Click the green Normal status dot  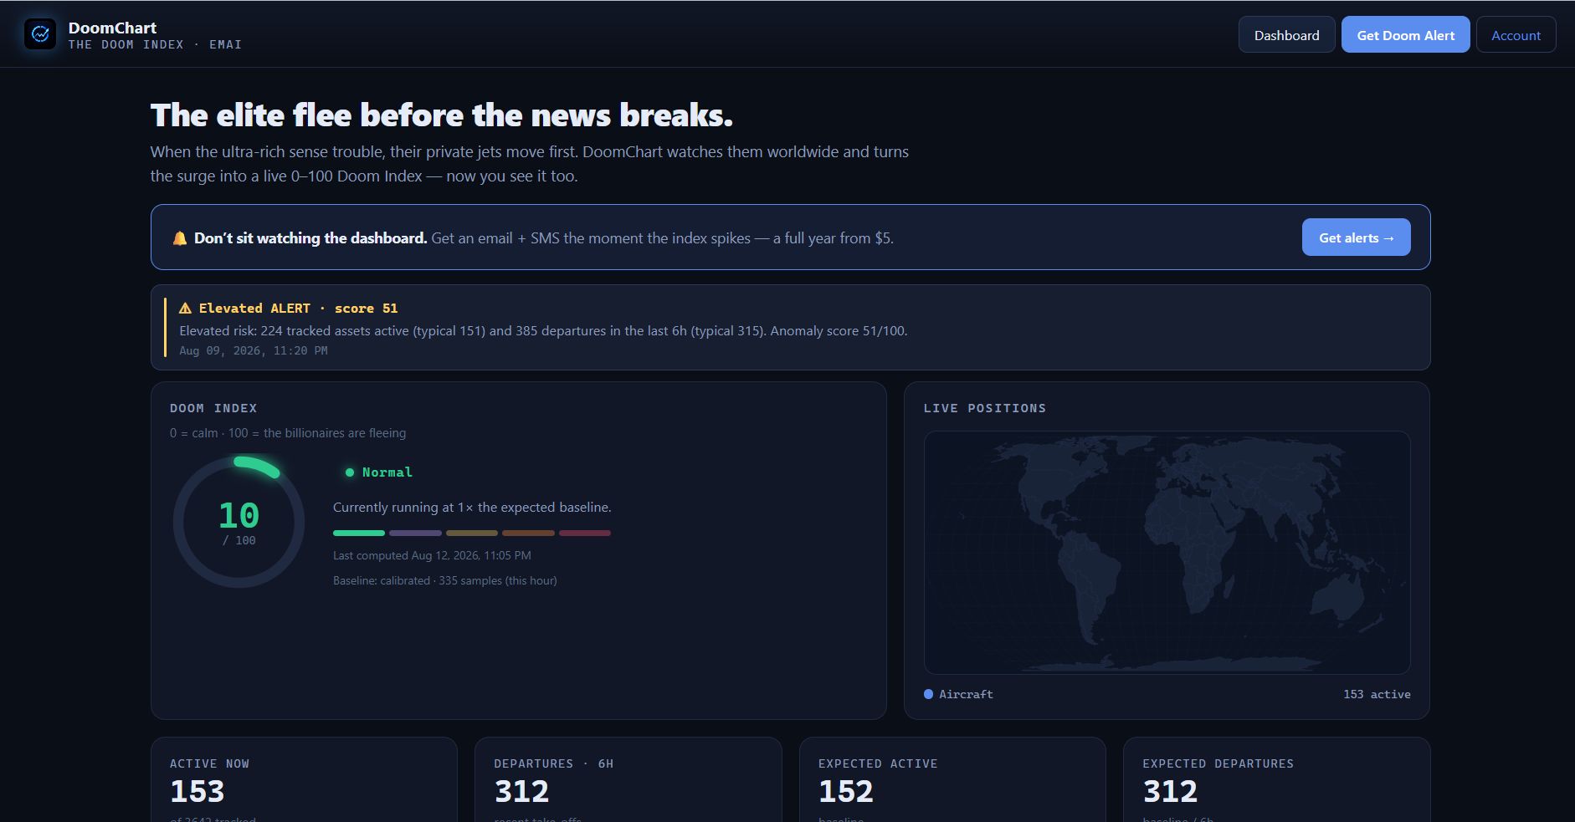(350, 472)
